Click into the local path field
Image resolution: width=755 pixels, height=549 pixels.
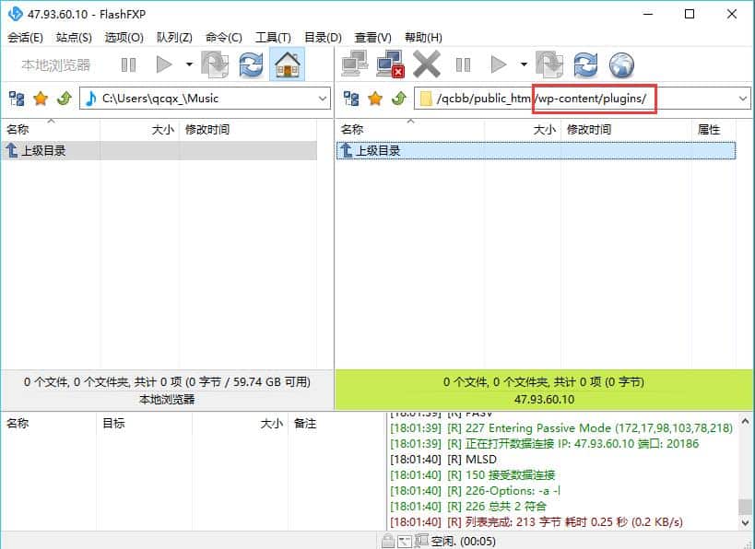pos(206,99)
